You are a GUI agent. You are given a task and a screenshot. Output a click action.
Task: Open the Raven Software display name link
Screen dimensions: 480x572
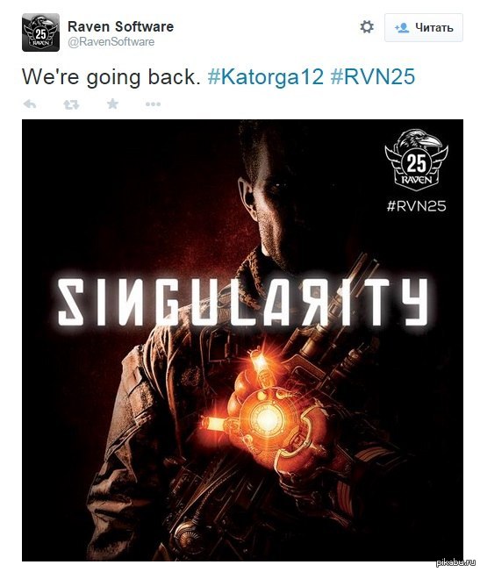[x=120, y=26]
